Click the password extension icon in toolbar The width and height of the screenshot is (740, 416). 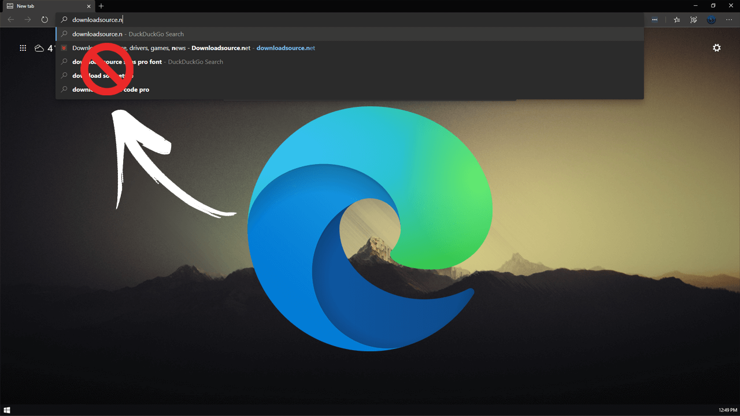[x=654, y=20]
